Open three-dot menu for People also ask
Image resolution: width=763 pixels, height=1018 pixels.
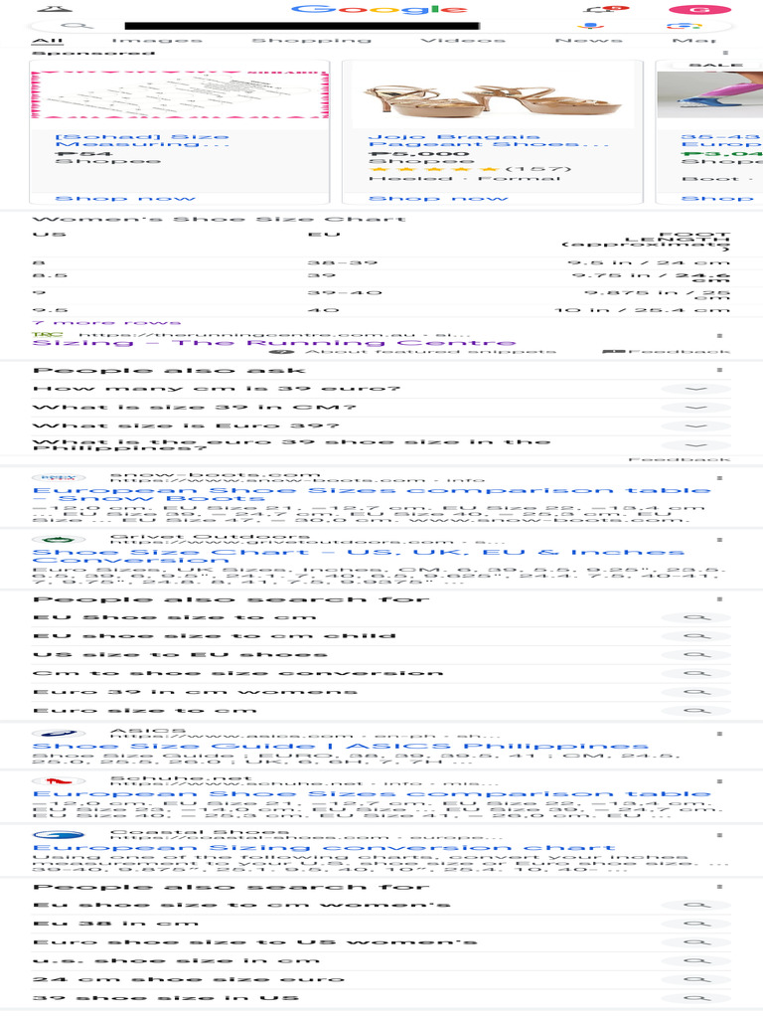coord(719,370)
